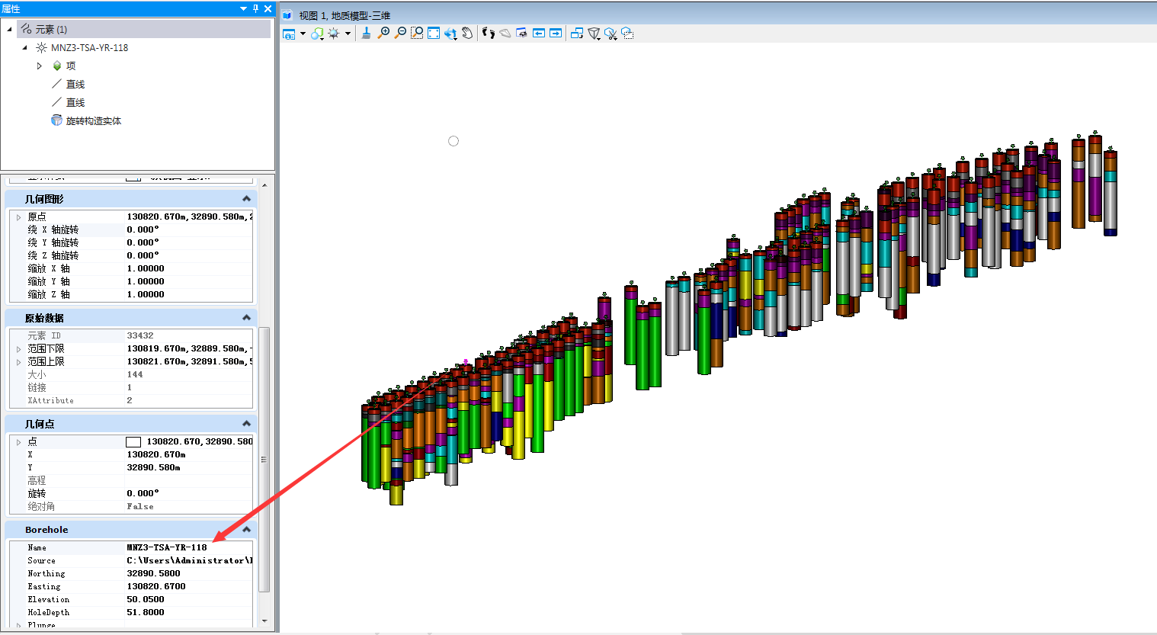Screen dimensions: 1157x635
Task: Click the View Previous left-arrow icon
Action: click(x=539, y=33)
